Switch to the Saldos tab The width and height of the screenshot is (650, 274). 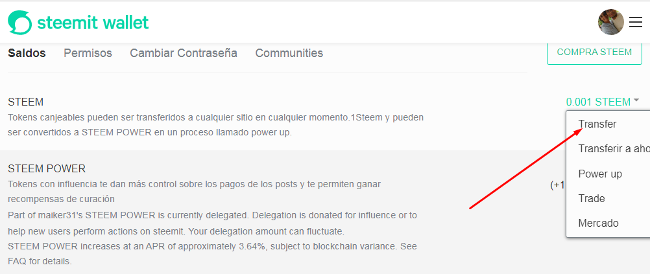(27, 53)
